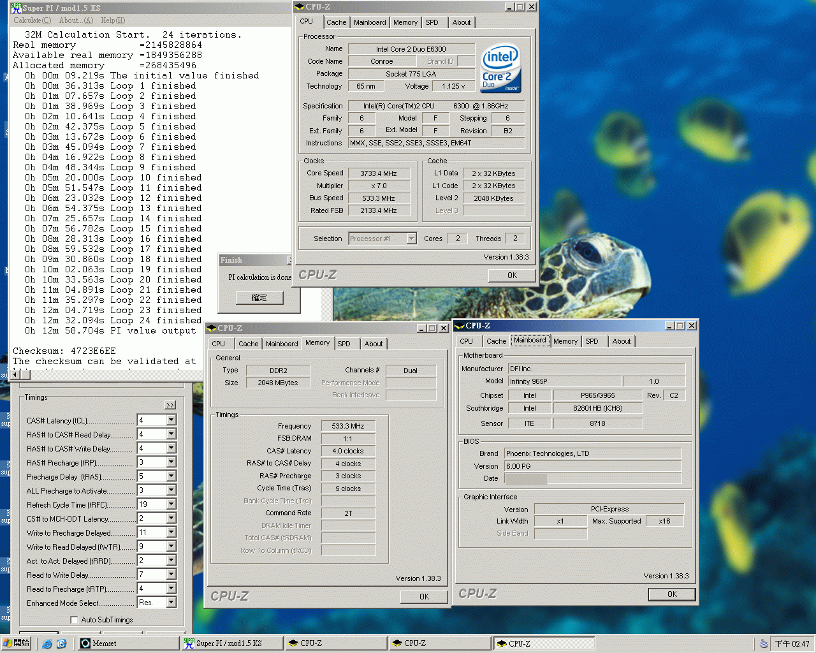The width and height of the screenshot is (816, 653).
Task: Open the Refresh Cycle Time (tRFC) dropdown
Action: [171, 504]
